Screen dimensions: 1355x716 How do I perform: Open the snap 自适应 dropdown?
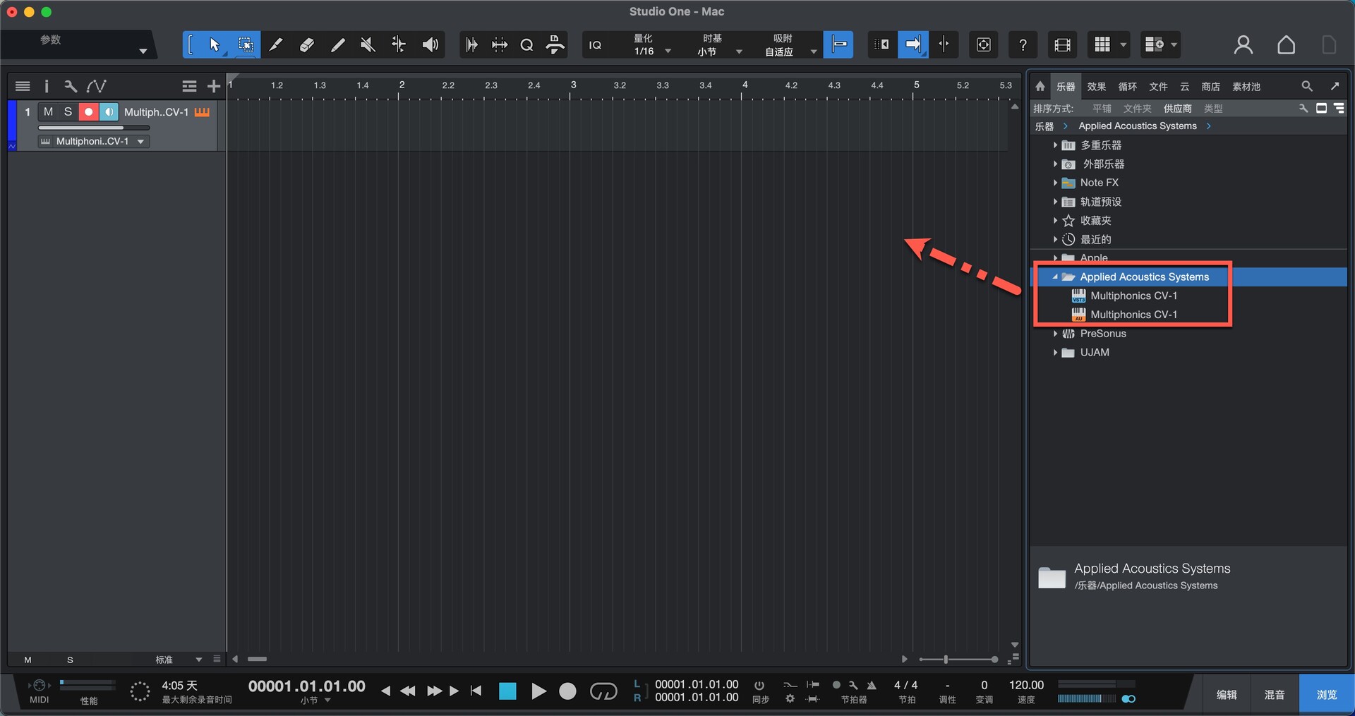click(813, 51)
